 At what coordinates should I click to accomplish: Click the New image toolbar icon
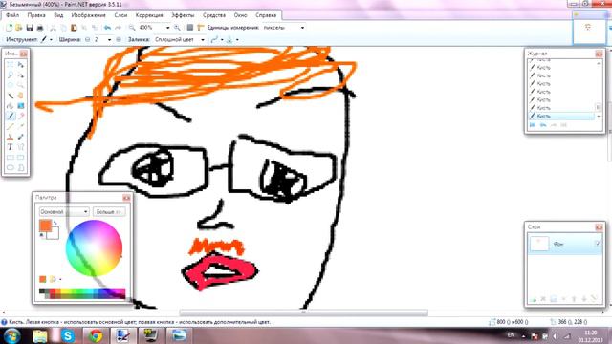(9, 28)
